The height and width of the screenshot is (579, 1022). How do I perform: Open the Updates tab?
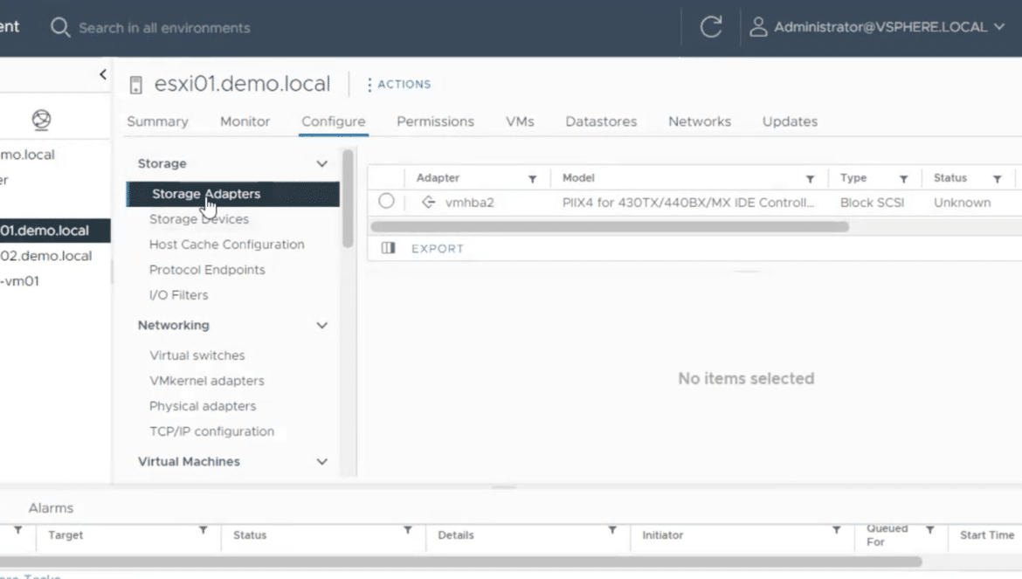[x=790, y=121]
